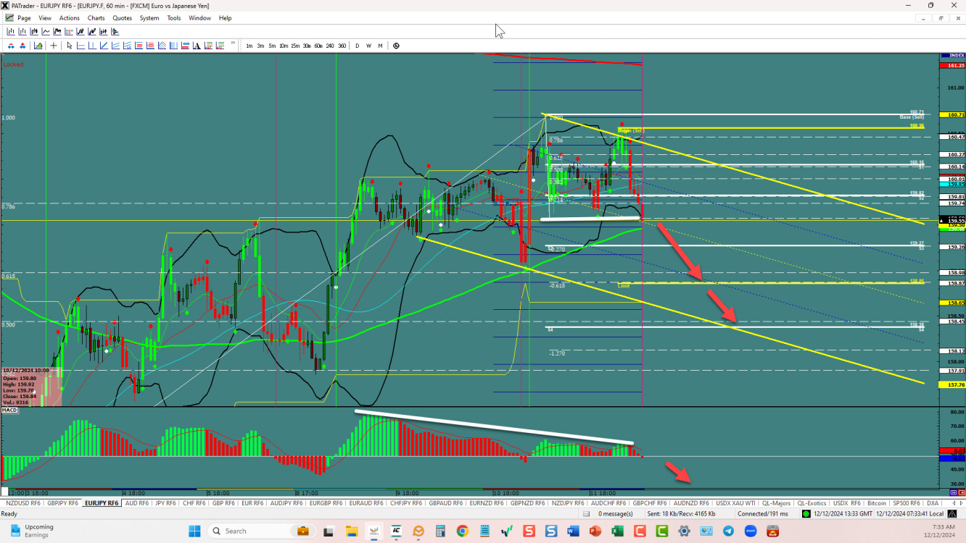Switch chart to 1m timeframe
This screenshot has height=543, width=966.
249,46
